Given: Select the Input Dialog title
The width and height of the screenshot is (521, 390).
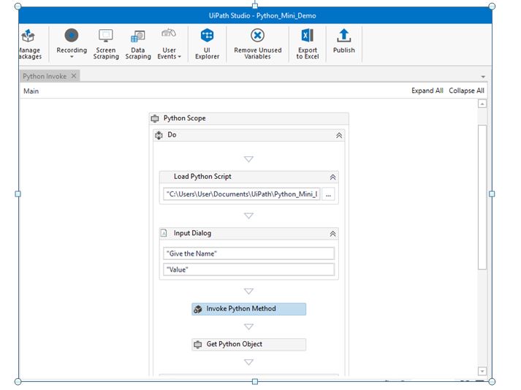Looking at the screenshot, I should click(192, 233).
